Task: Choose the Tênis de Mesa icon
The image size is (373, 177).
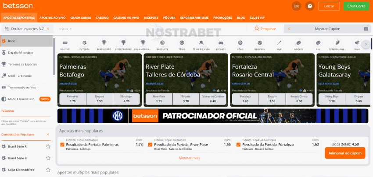Action: tap(201, 43)
